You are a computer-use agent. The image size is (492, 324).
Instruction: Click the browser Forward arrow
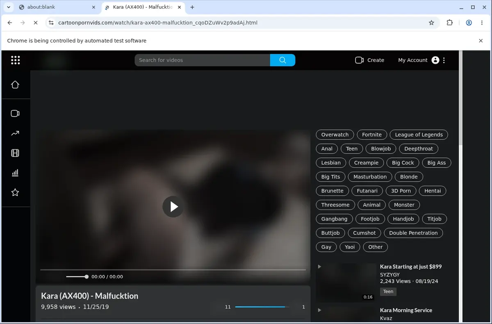point(23,23)
